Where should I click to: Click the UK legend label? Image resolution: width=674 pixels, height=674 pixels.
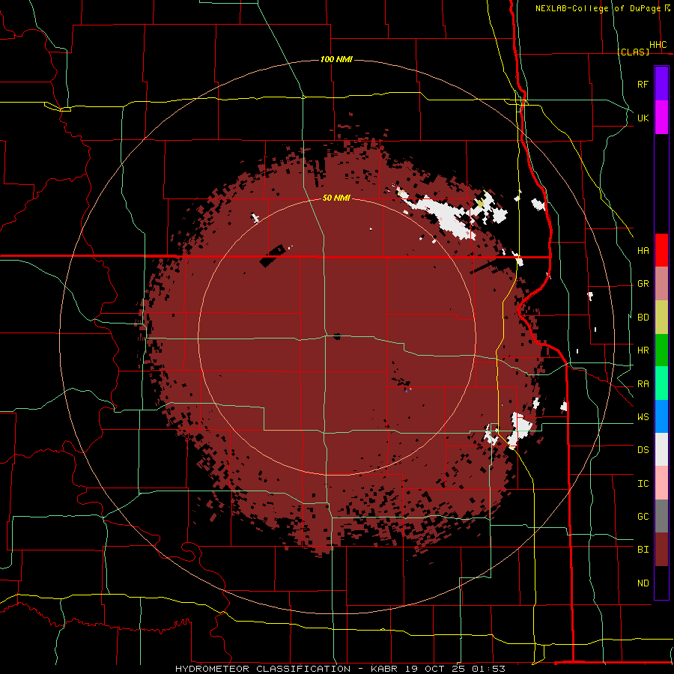tap(643, 118)
